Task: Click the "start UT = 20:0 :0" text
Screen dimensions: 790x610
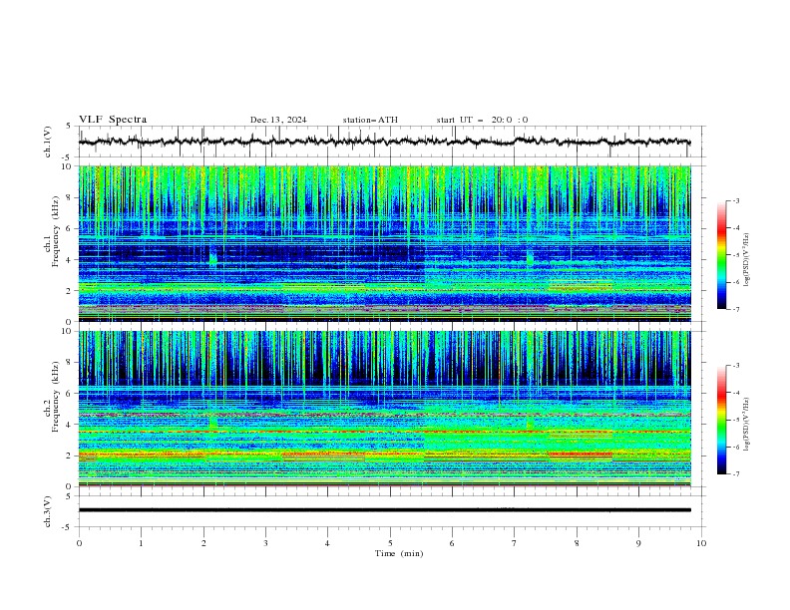Action: click(x=482, y=120)
